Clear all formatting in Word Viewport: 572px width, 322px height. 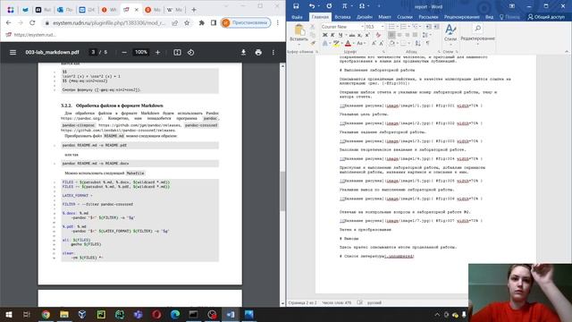[378, 35]
